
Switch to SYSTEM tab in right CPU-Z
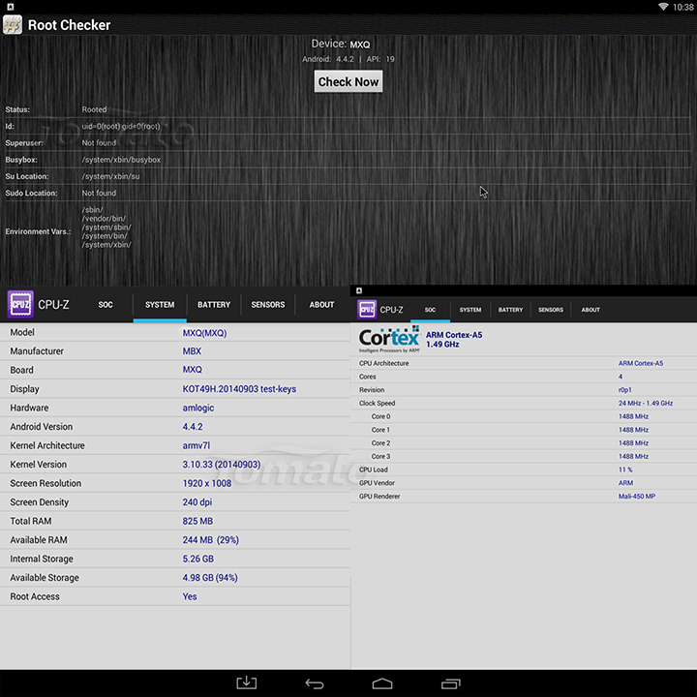[470, 310]
